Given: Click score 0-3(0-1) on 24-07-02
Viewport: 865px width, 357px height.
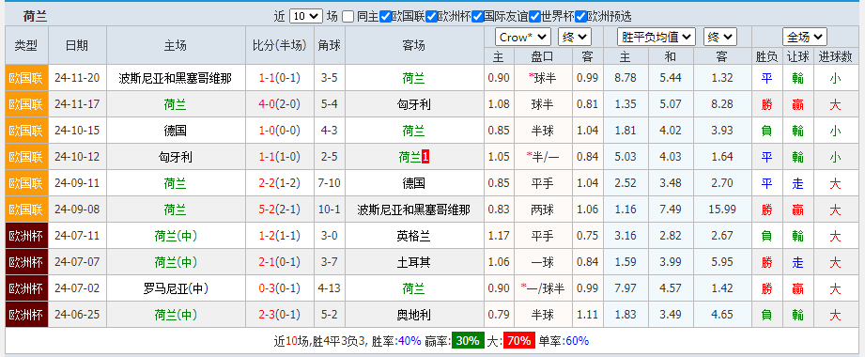Looking at the screenshot, I should (x=280, y=288).
